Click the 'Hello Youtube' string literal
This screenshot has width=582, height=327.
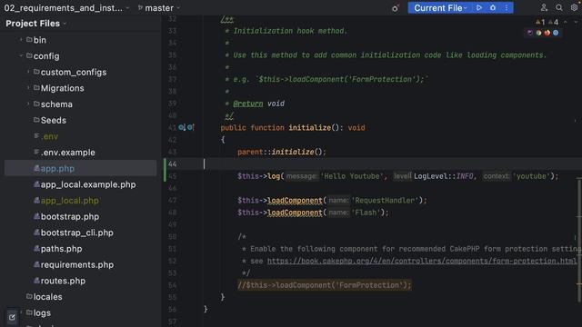[x=352, y=176]
